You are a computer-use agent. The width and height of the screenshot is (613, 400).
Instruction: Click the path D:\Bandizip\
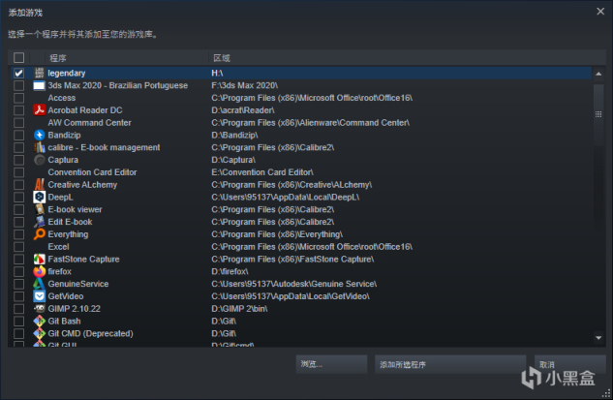pyautogui.click(x=234, y=136)
